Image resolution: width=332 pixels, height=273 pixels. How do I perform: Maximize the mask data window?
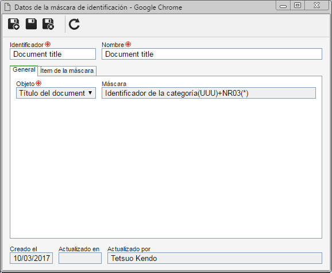coord(298,6)
